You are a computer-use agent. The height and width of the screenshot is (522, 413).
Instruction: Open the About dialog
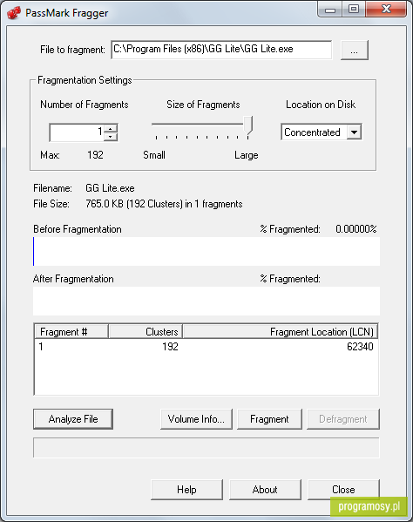tap(265, 490)
